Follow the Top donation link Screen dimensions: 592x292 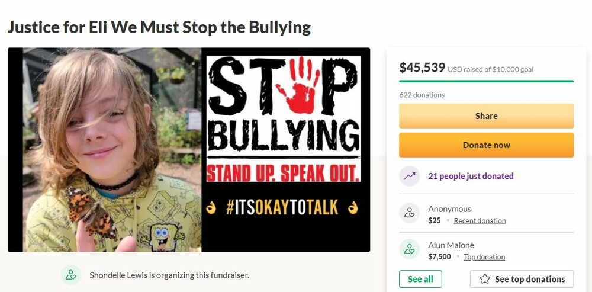click(x=484, y=257)
